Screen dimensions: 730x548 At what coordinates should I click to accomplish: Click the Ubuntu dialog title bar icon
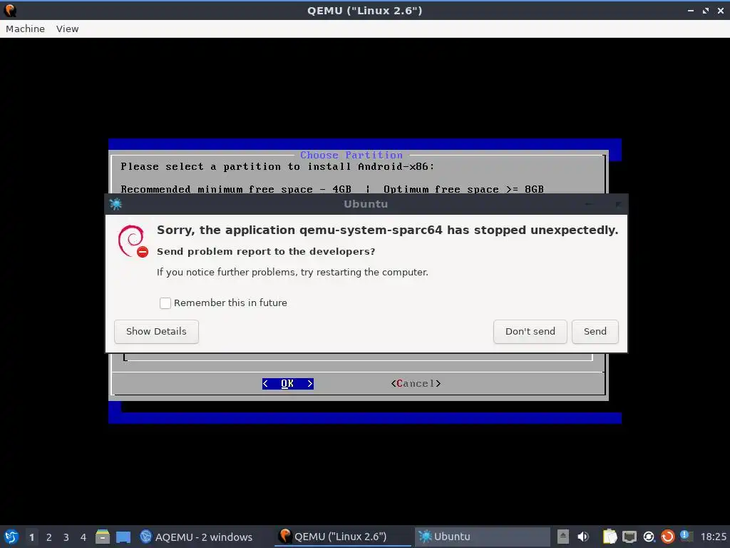tap(115, 203)
